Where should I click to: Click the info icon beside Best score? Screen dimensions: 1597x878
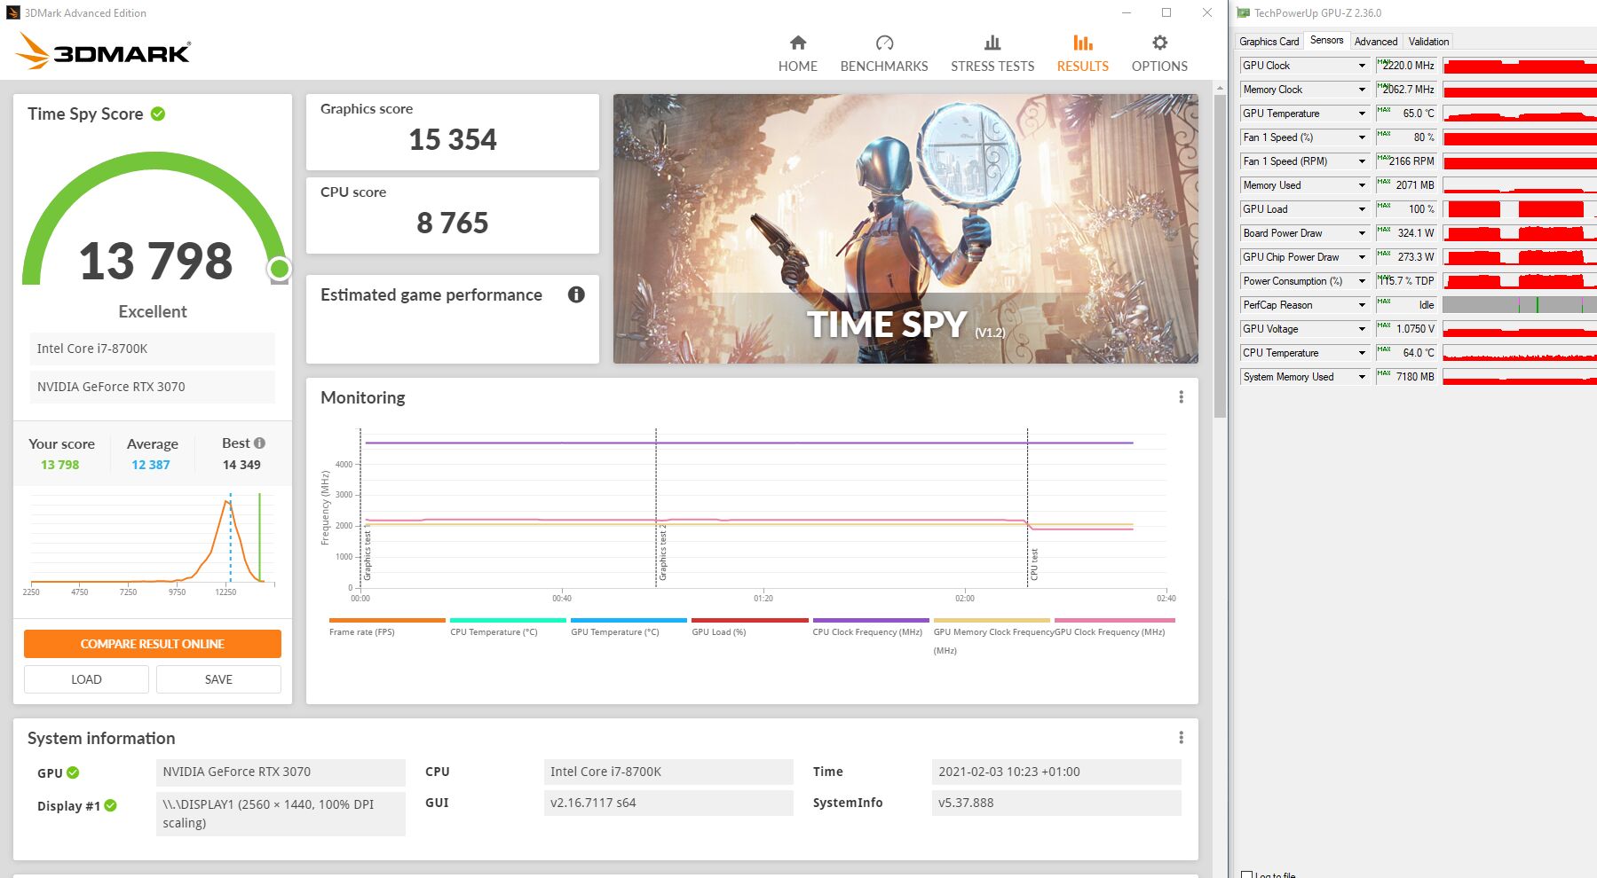click(x=259, y=443)
